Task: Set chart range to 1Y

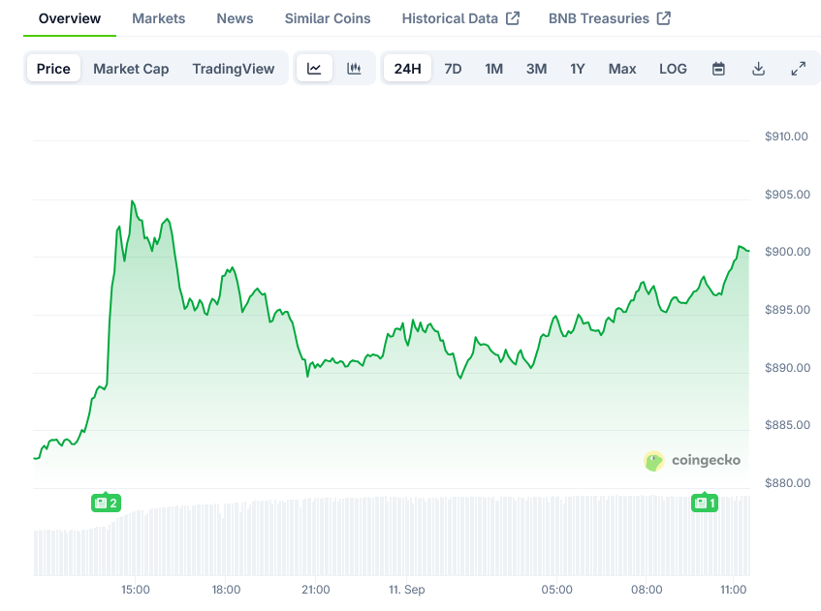Action: point(578,69)
